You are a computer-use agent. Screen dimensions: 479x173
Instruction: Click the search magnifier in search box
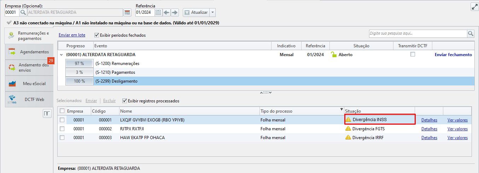471,34
